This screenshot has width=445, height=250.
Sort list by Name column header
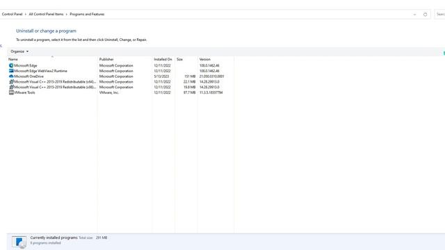(x=13, y=59)
